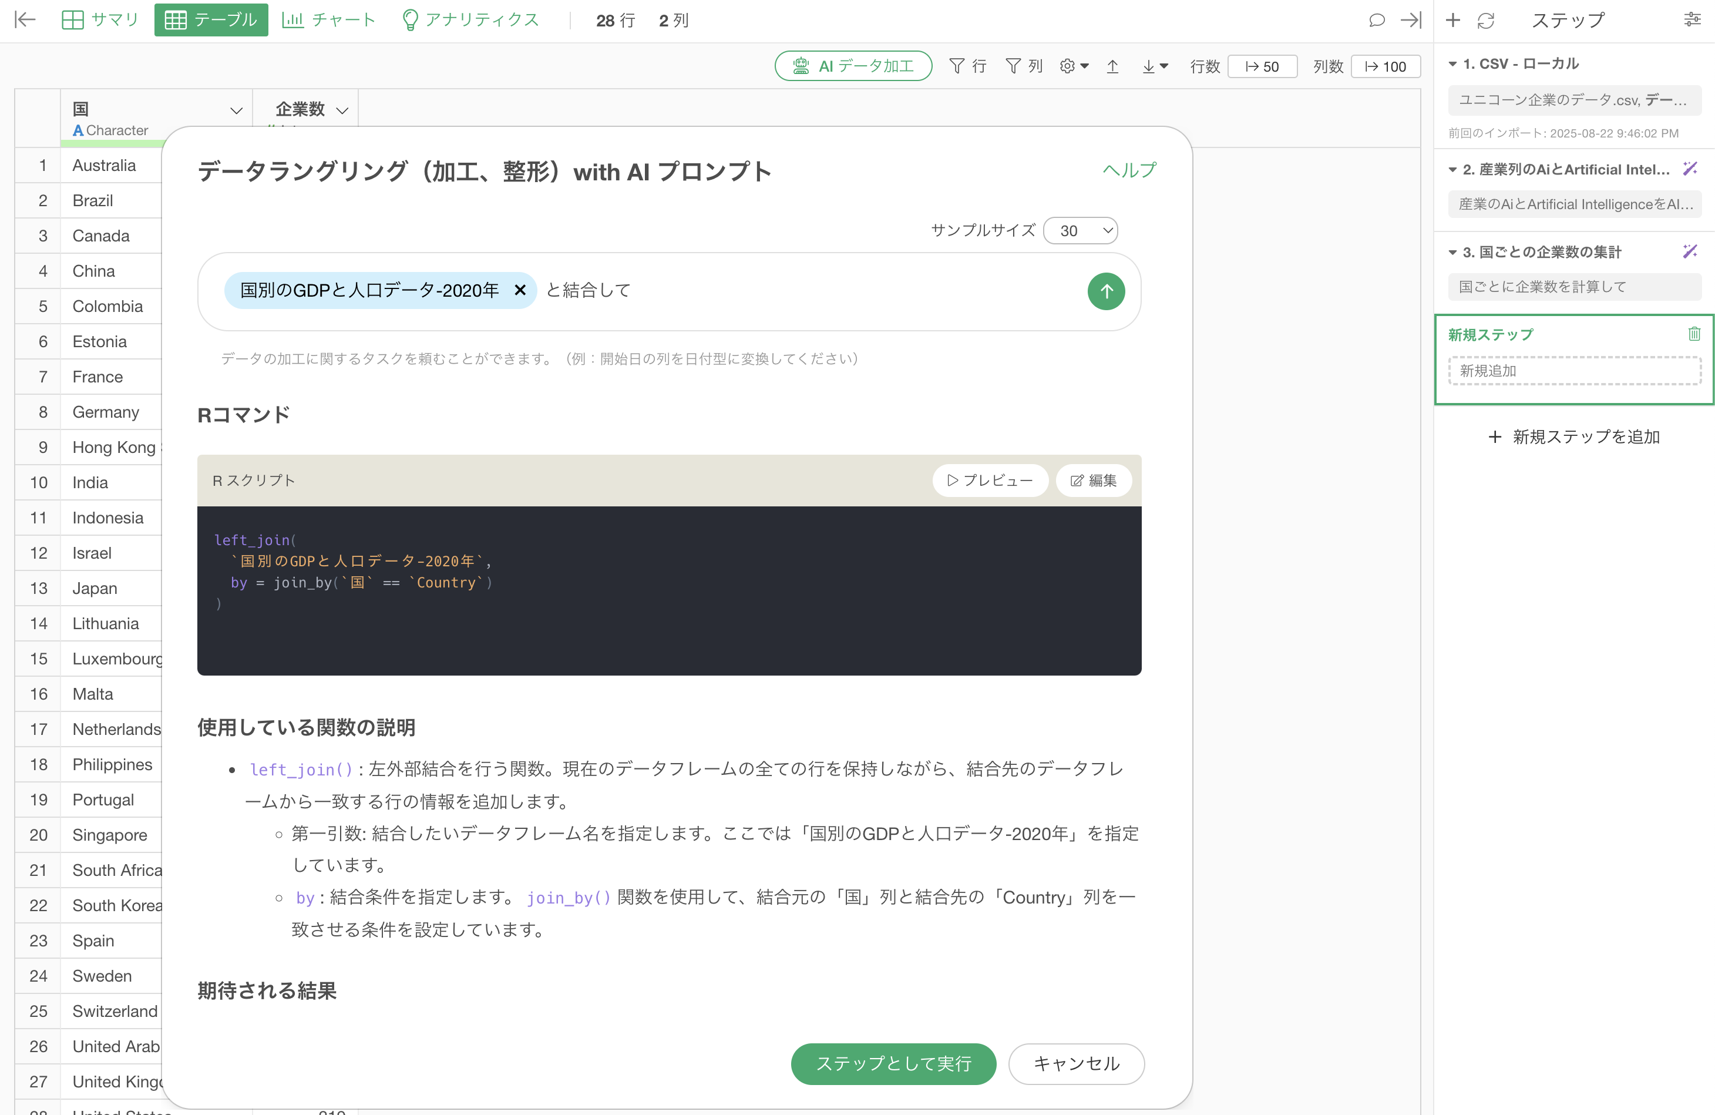Open the チャート tab
The image size is (1715, 1115).
328,19
